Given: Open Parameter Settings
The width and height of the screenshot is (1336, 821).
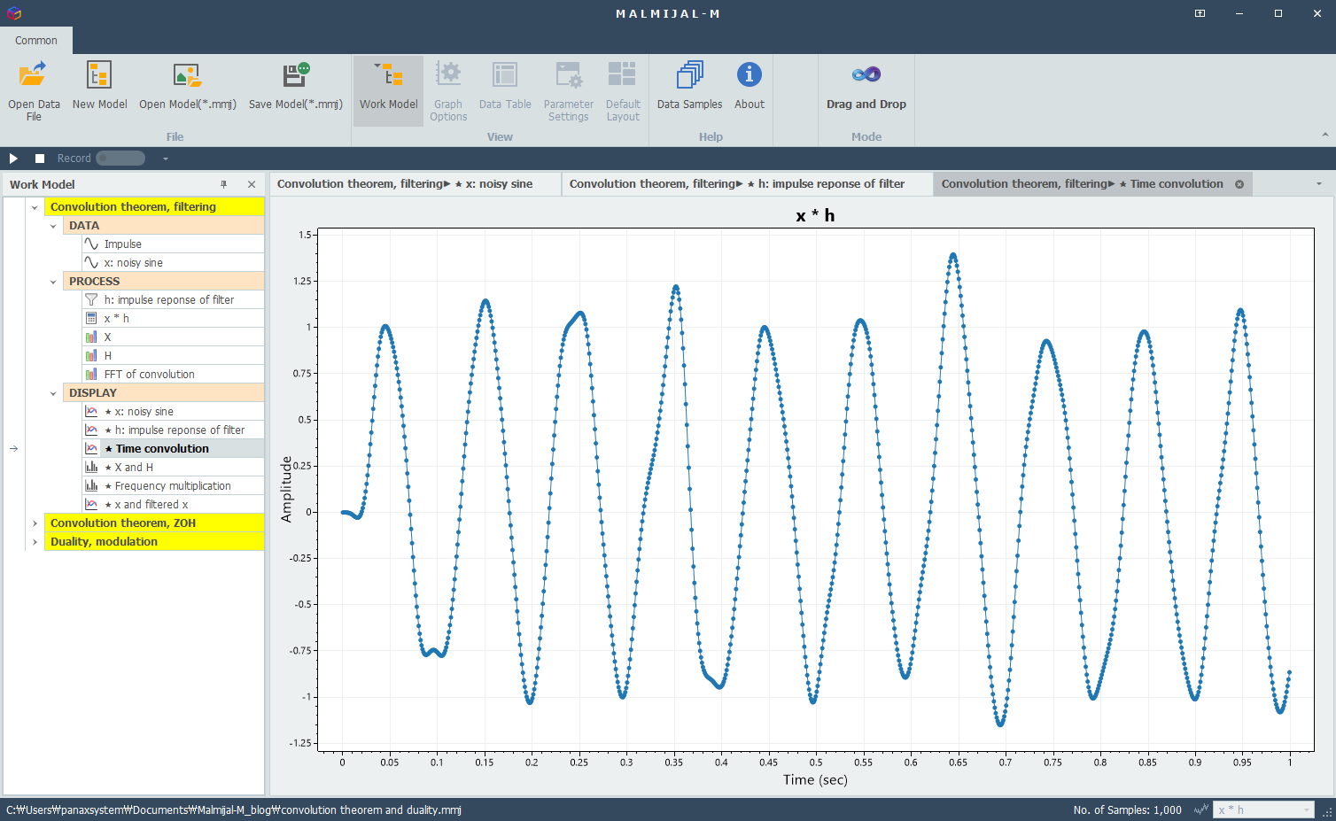Looking at the screenshot, I should 568,91.
